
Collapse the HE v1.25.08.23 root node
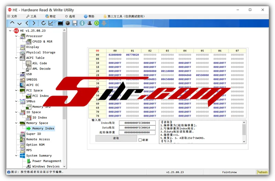point(10,31)
